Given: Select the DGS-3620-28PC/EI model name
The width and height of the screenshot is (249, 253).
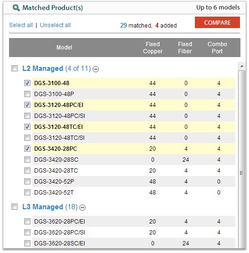Looking at the screenshot, I should coord(59,222).
